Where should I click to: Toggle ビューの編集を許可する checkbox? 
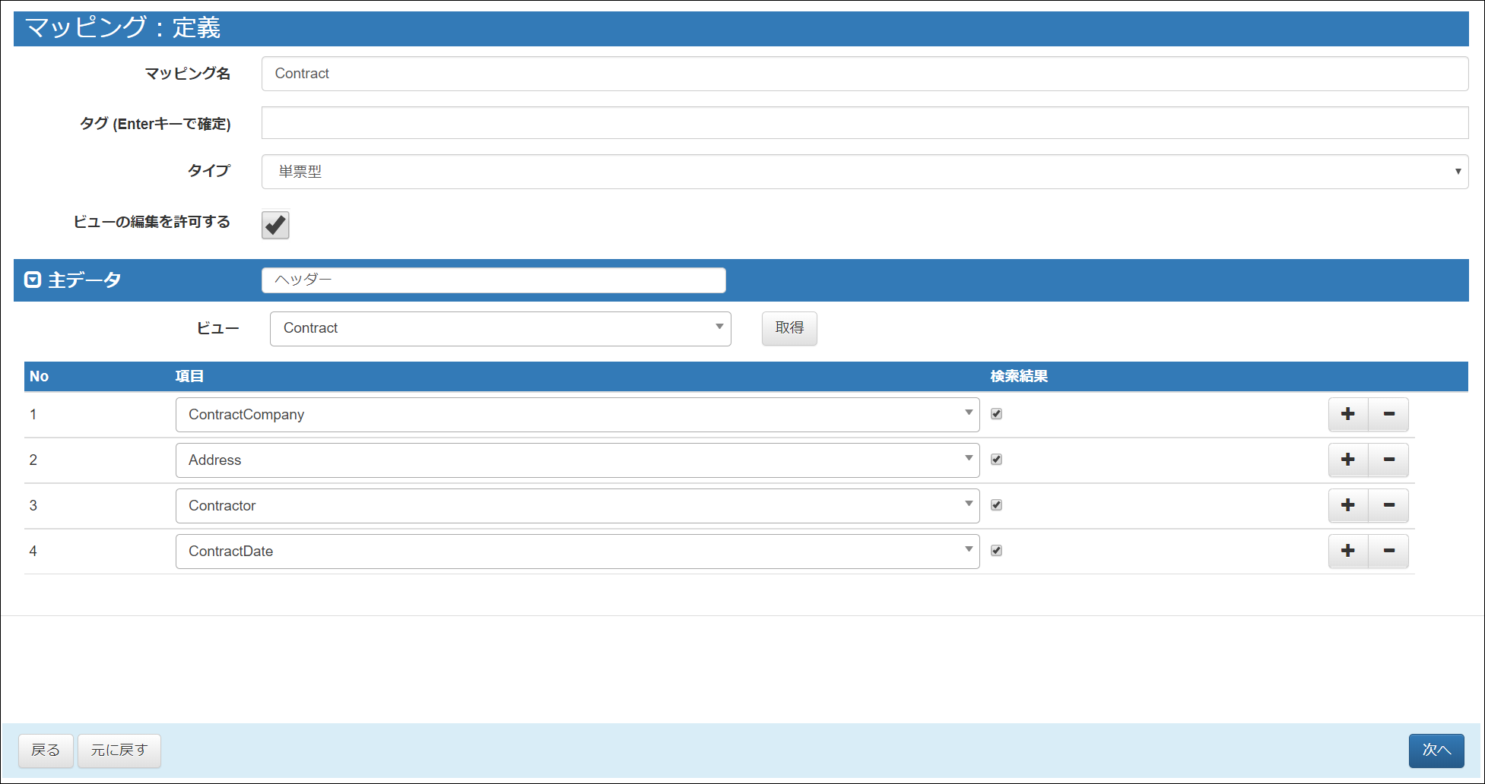pyautogui.click(x=275, y=225)
